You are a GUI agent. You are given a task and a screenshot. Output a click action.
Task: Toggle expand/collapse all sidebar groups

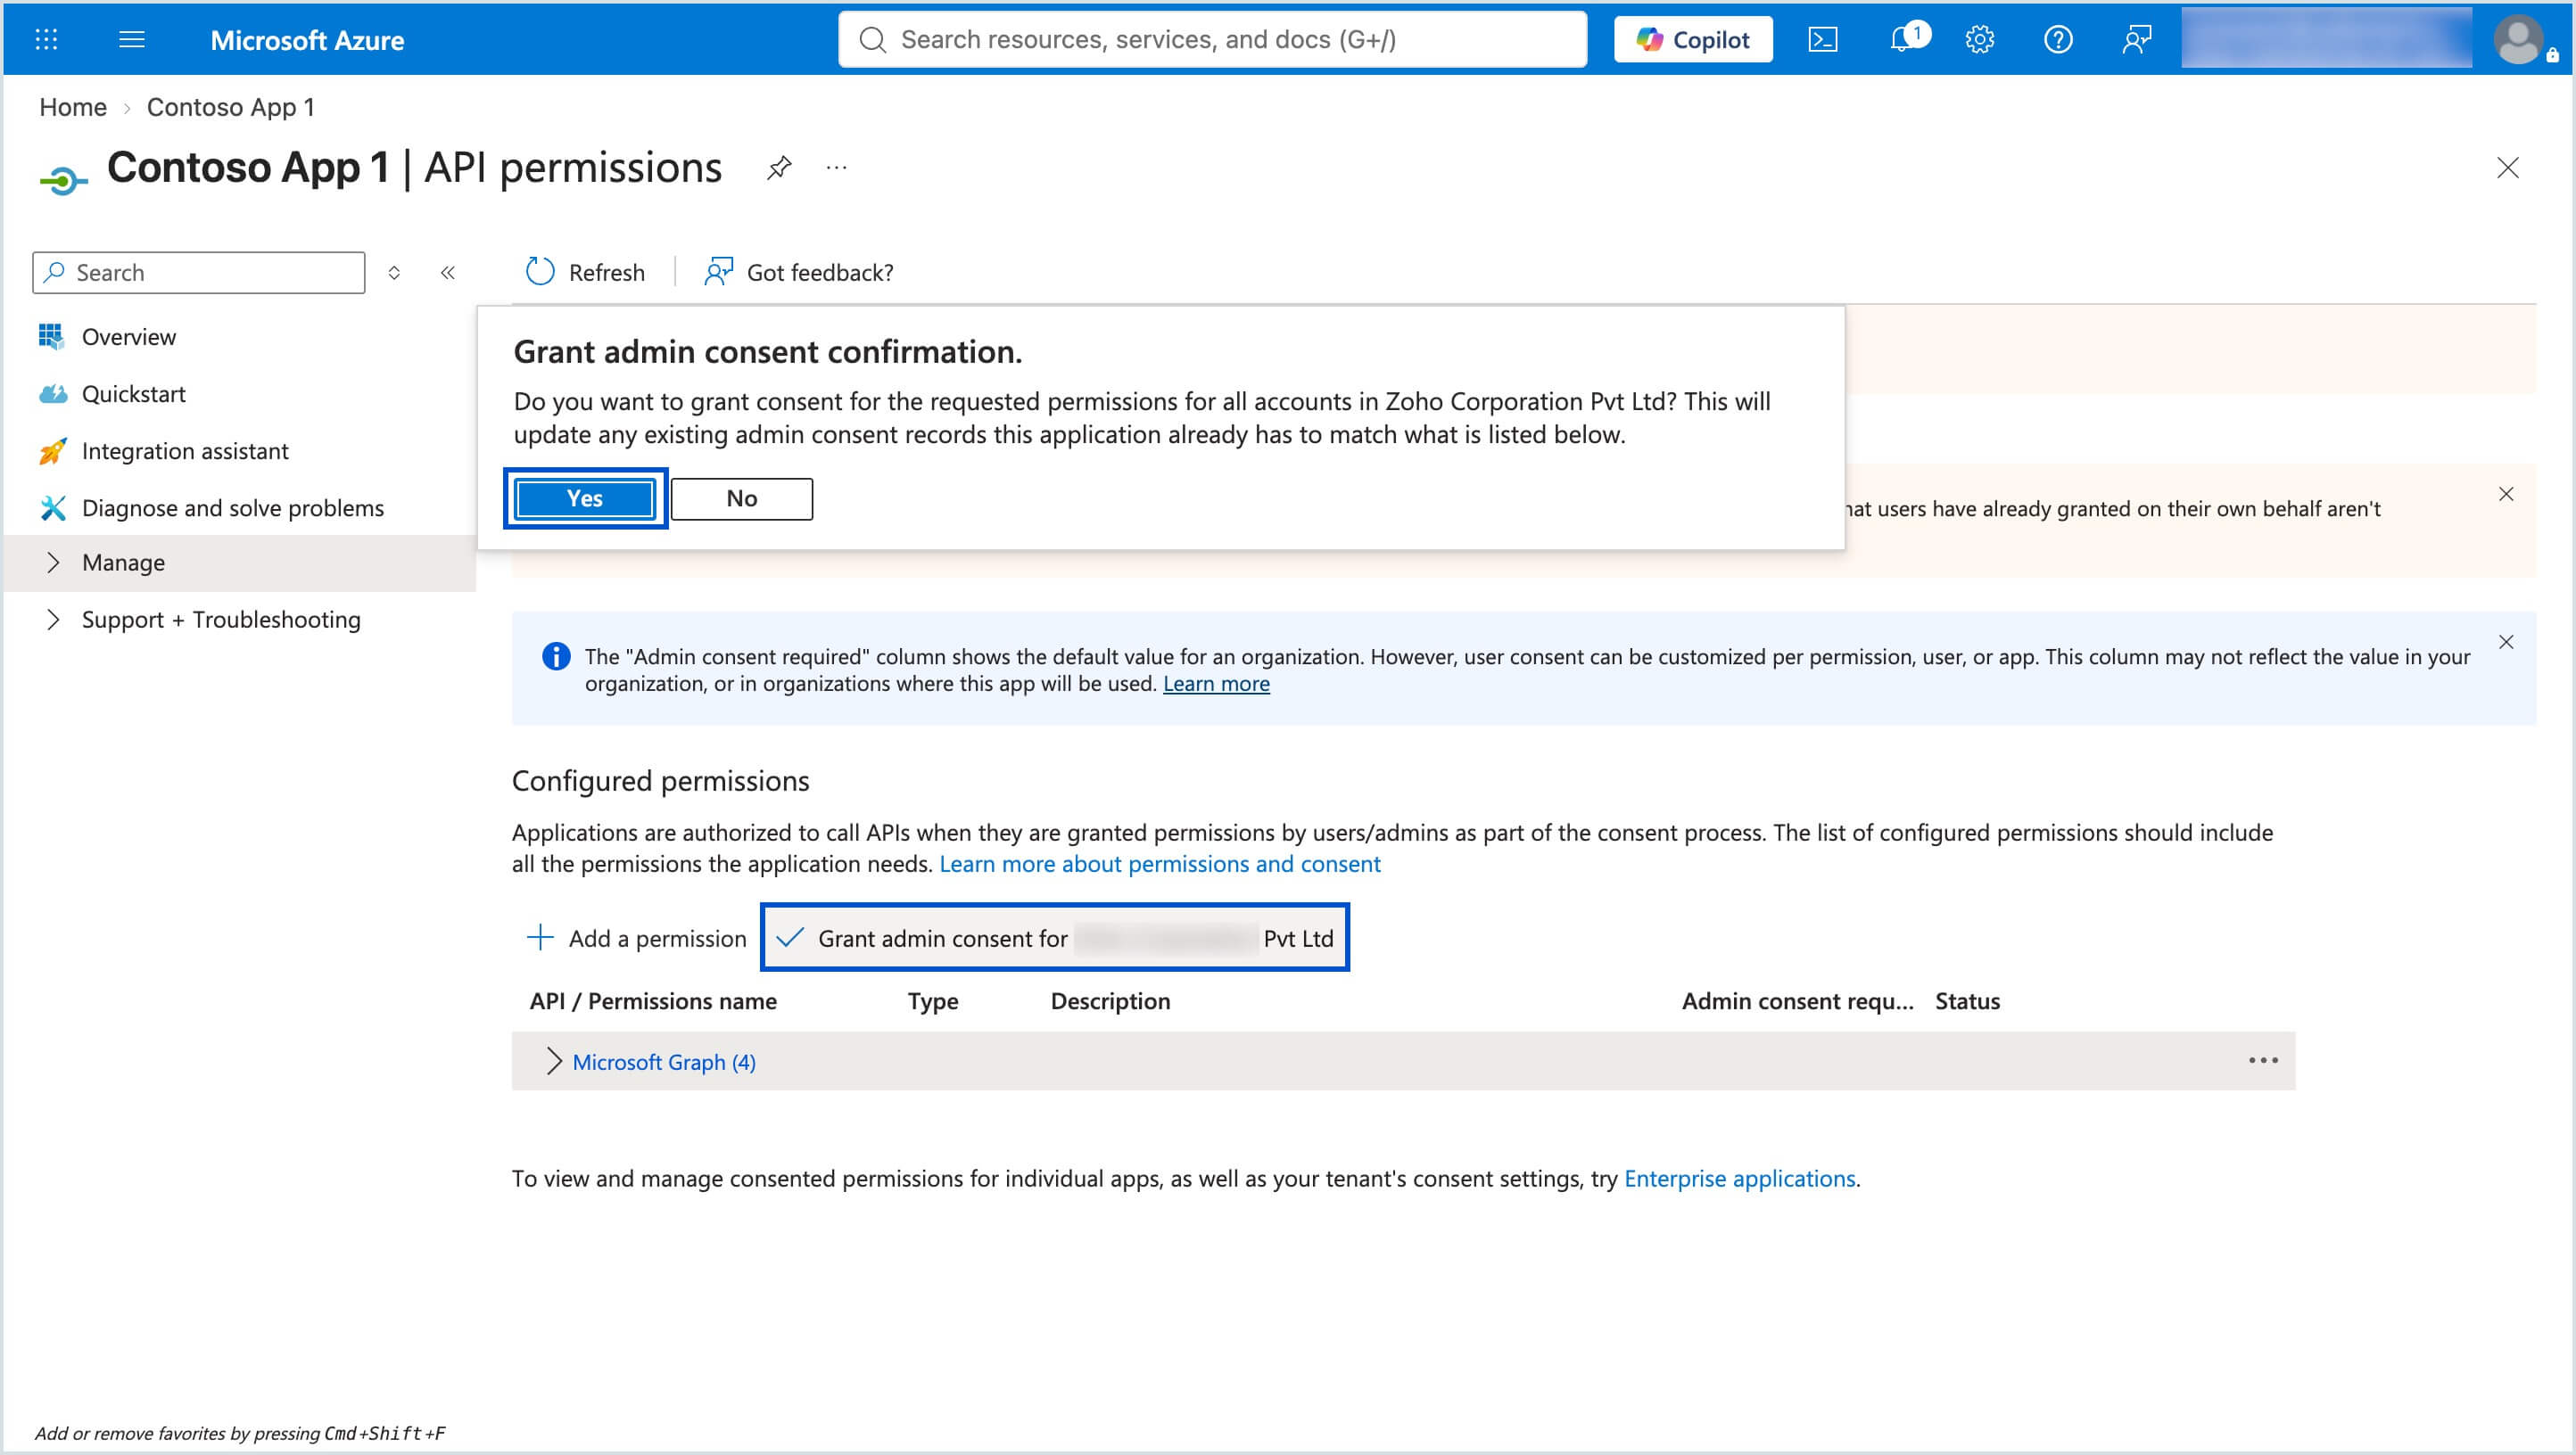[x=394, y=273]
